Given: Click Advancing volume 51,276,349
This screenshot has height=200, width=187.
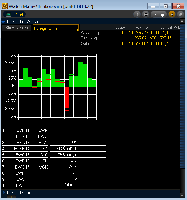Looking at the screenshot, I should click(139, 33).
